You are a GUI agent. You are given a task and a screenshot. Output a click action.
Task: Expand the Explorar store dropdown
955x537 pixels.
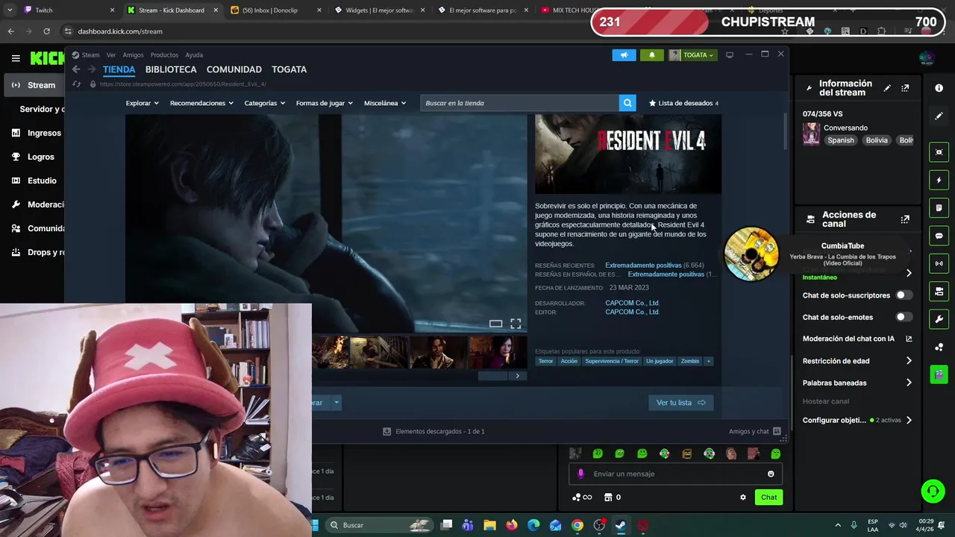click(x=142, y=103)
